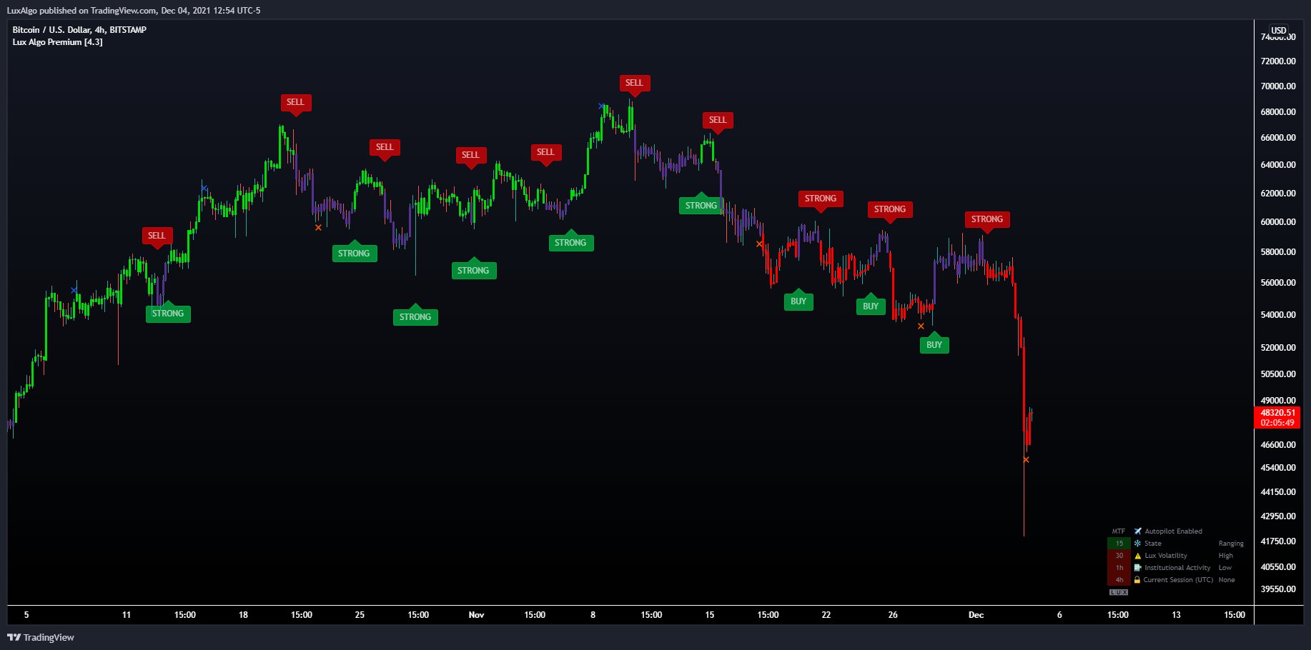Click the Current Session lock icon
1311x650 pixels.
1137,579
